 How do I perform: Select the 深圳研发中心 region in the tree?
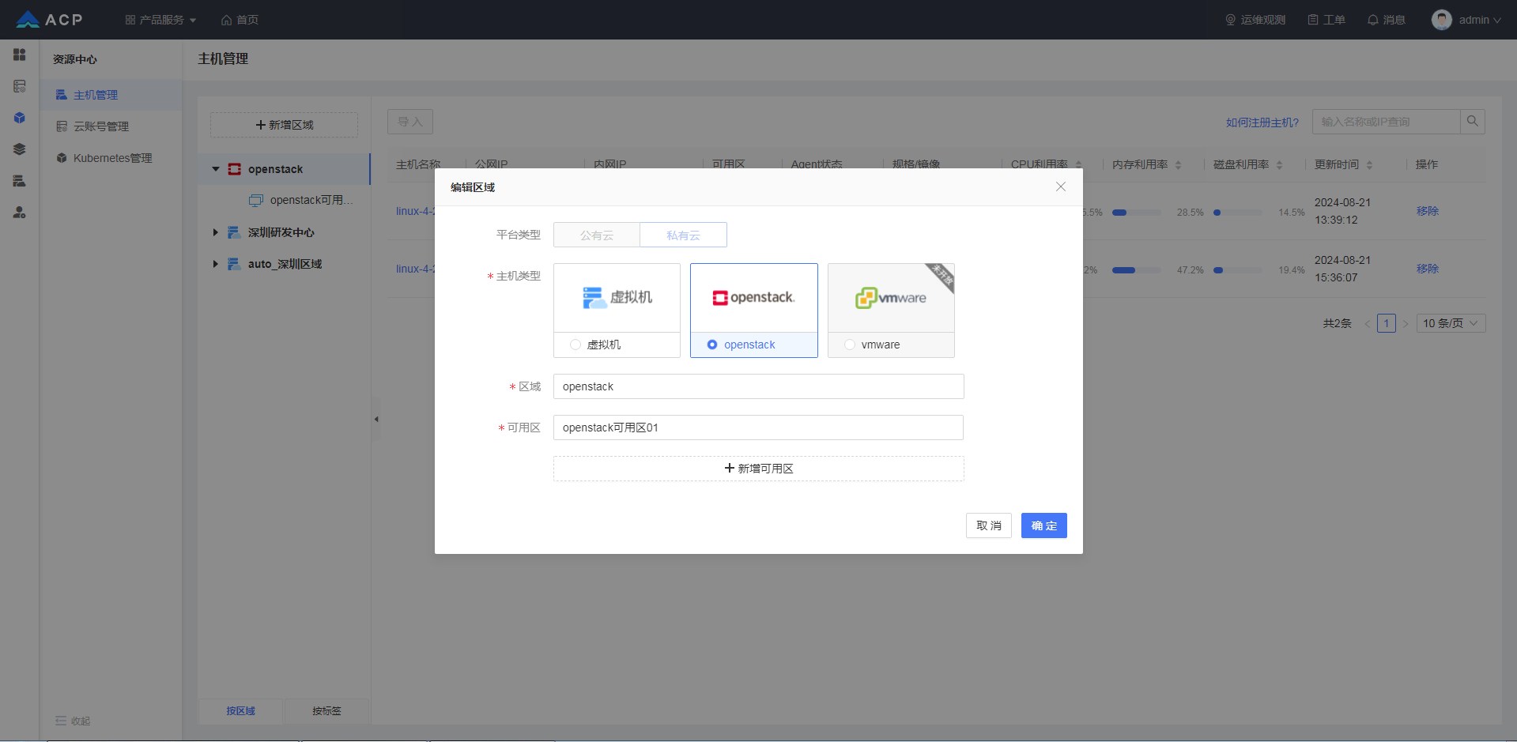pos(281,232)
